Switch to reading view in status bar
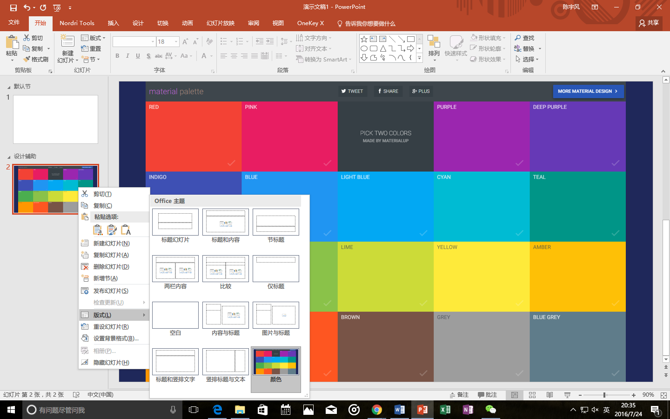Image resolution: width=670 pixels, height=419 pixels. click(549, 395)
